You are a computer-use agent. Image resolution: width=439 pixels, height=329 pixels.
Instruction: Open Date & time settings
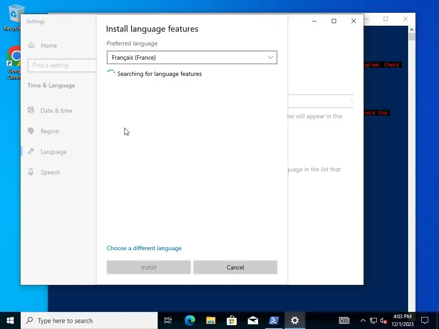pyautogui.click(x=56, y=111)
